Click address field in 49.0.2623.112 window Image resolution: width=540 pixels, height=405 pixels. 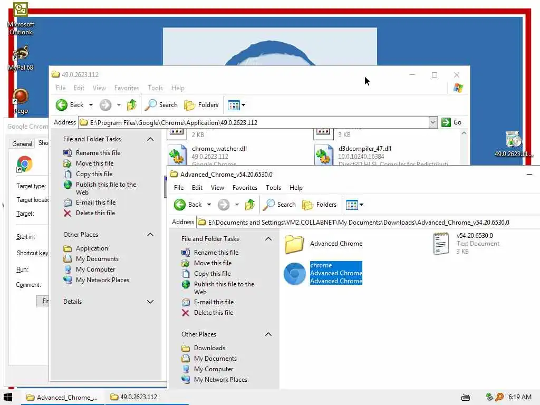tap(258, 122)
